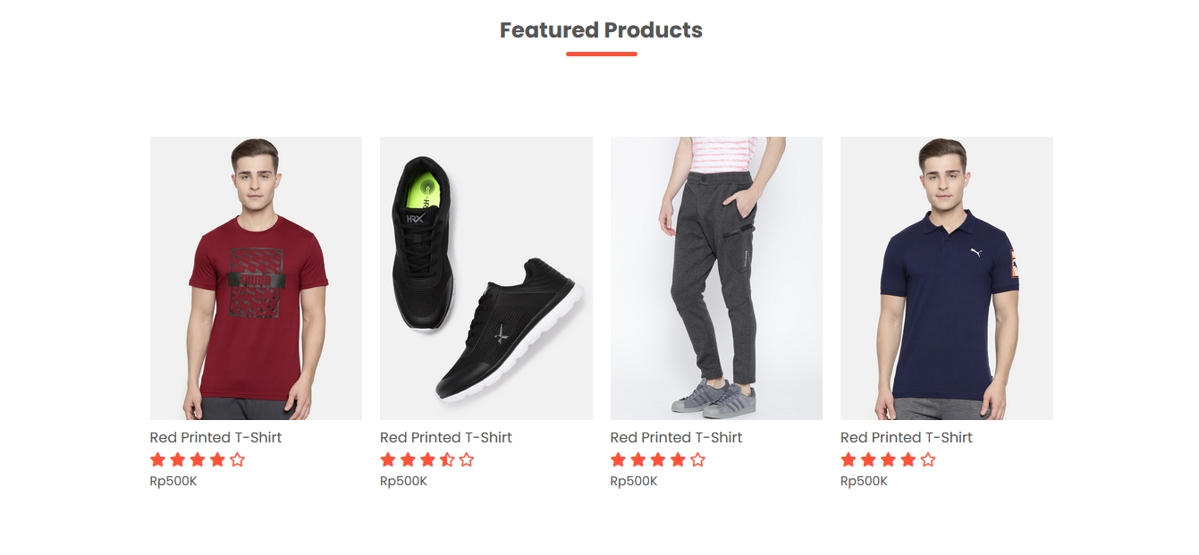Click the product title below the black sneakers
This screenshot has width=1199, height=555.
pyautogui.click(x=445, y=438)
